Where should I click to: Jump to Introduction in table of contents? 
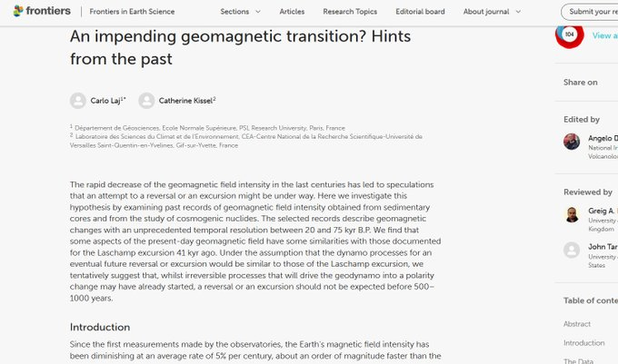[x=583, y=343]
